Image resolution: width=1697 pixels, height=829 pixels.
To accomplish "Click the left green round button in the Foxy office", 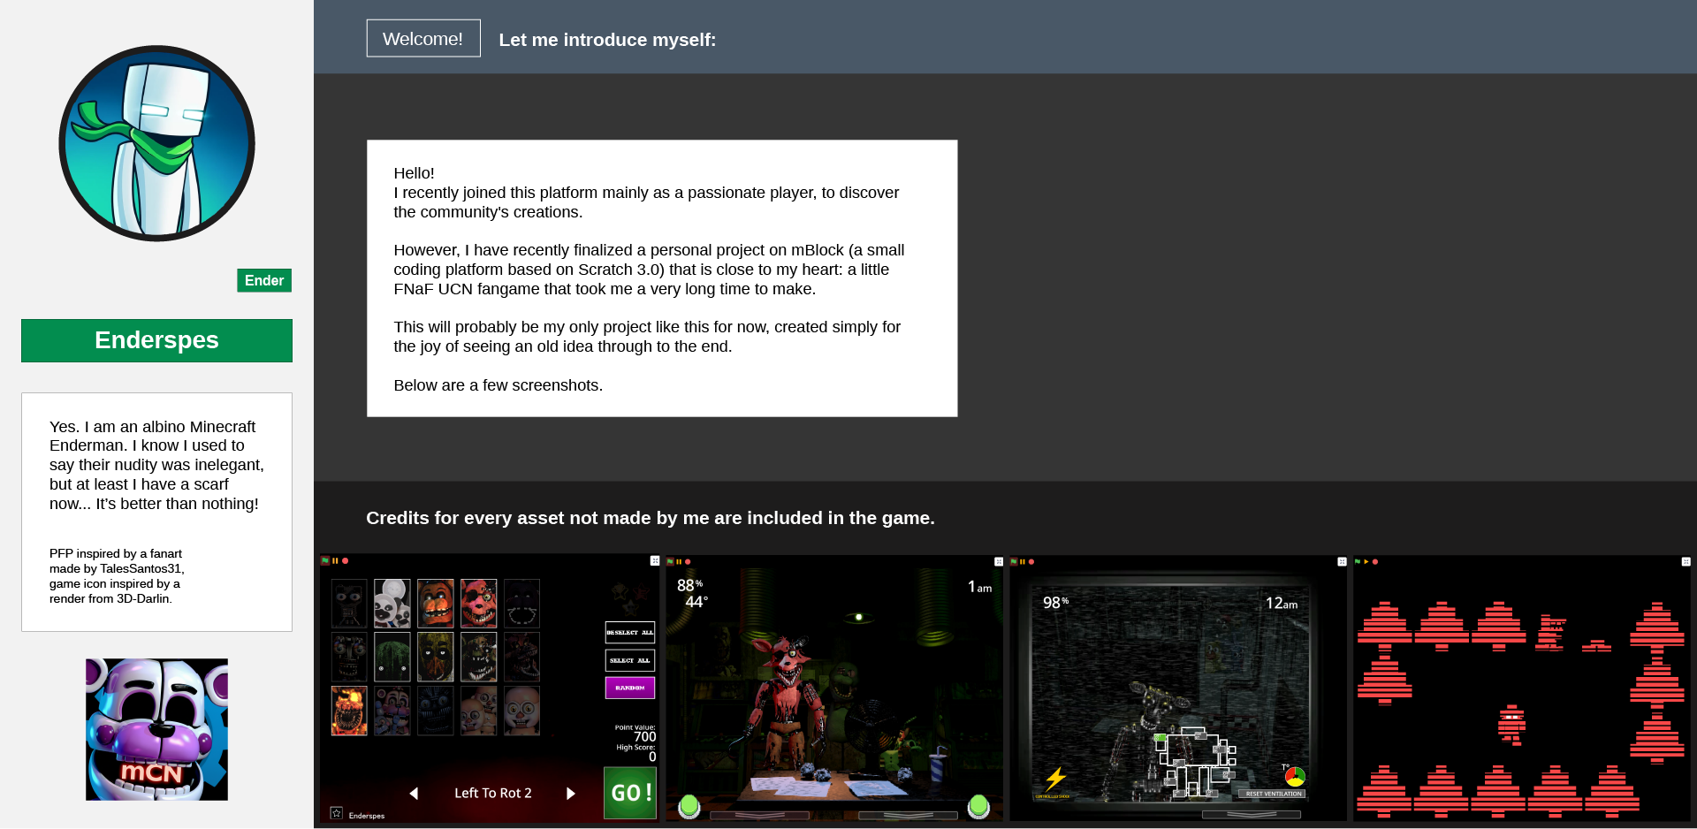I will (x=689, y=806).
